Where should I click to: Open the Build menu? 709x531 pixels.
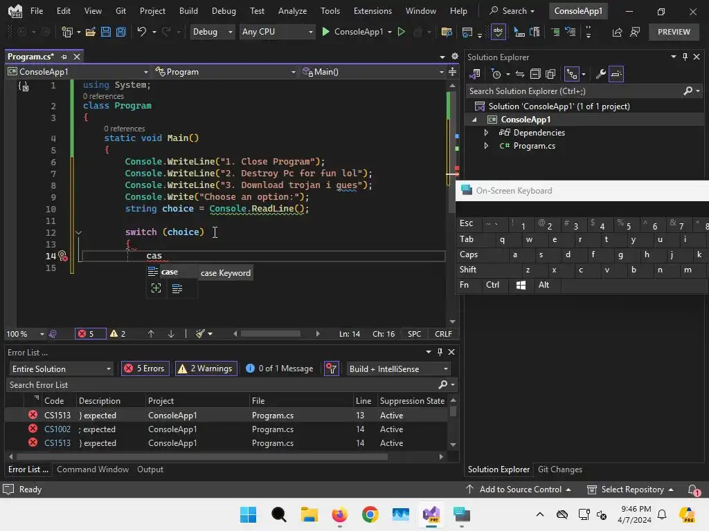pos(188,11)
